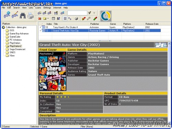
Task: Select the PlayStation folder in tree
Action: [x=15, y=43]
